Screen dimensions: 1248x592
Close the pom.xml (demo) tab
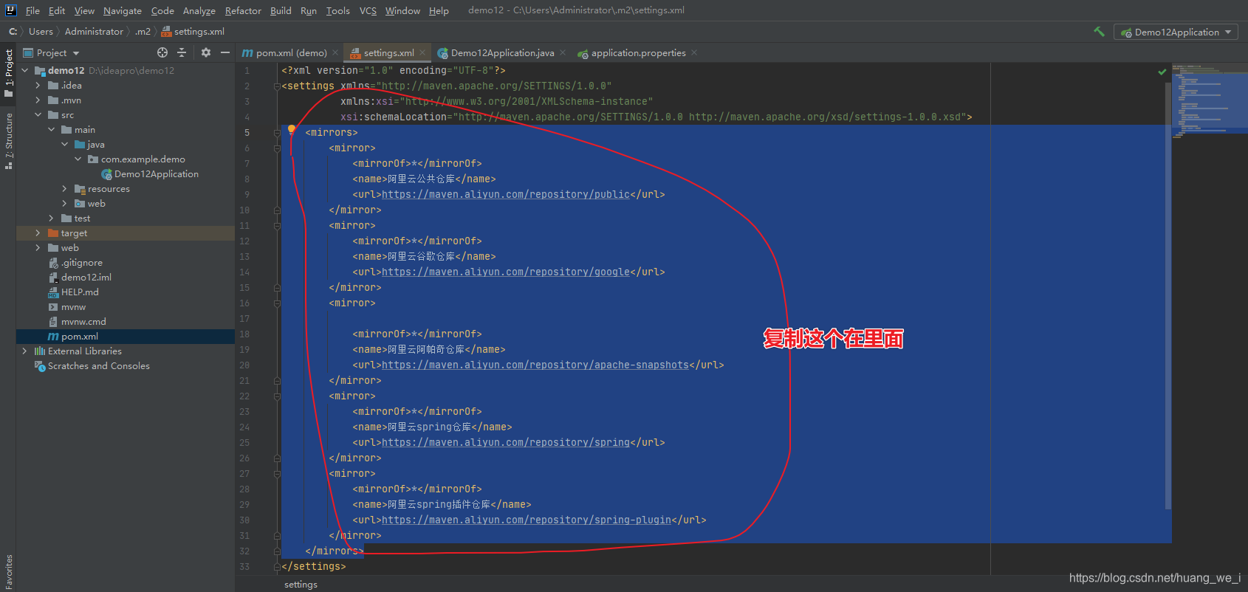click(x=335, y=52)
